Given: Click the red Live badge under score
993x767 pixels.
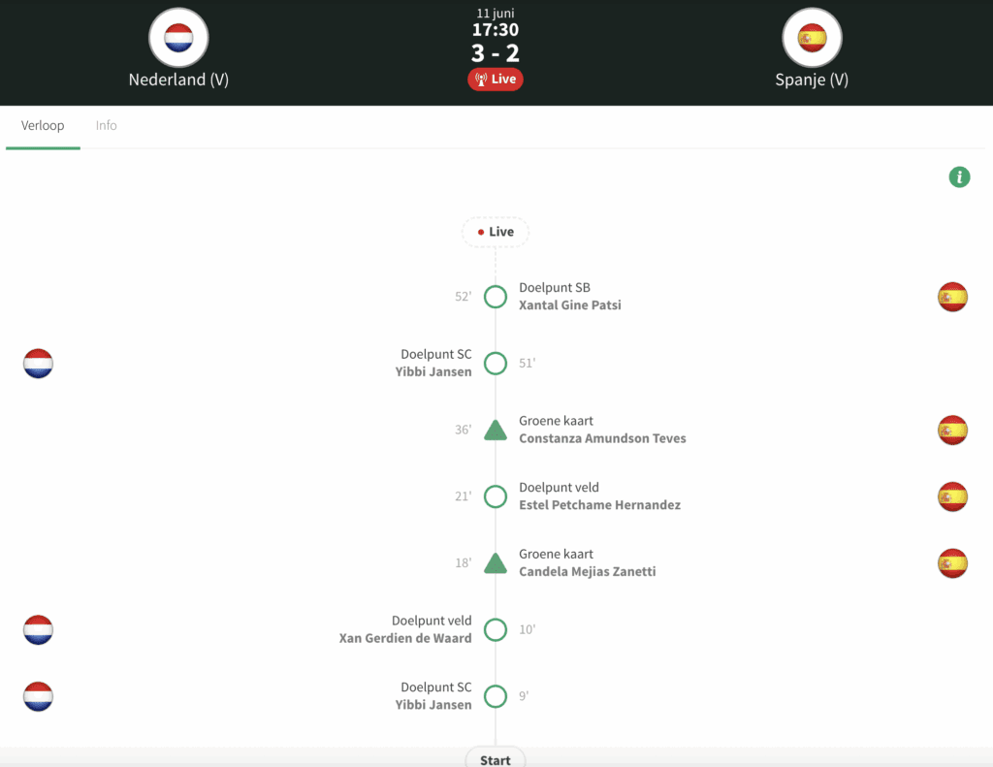Looking at the screenshot, I should (x=496, y=79).
